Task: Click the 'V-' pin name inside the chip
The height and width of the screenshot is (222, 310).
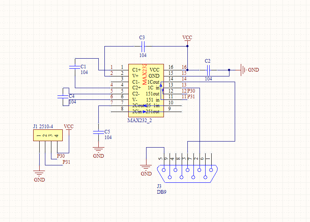Action: (135, 100)
